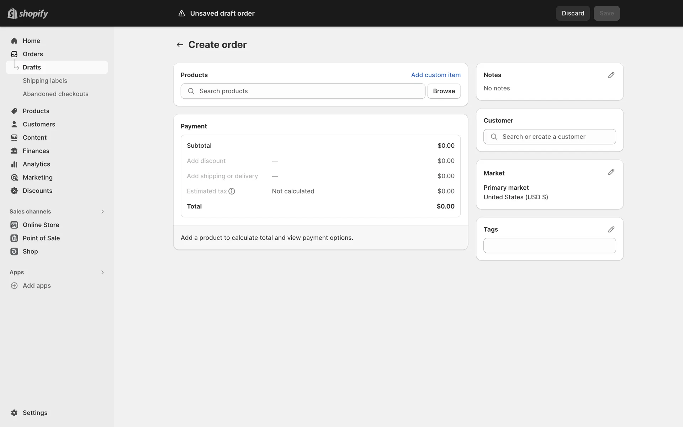The image size is (683, 427).
Task: Expand the Sales channels chevron
Action: click(102, 212)
